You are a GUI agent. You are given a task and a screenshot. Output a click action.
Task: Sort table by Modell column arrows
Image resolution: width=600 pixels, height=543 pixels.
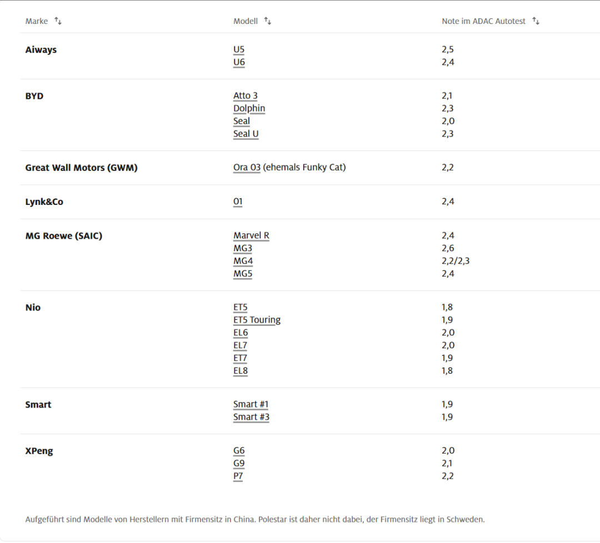click(x=267, y=21)
